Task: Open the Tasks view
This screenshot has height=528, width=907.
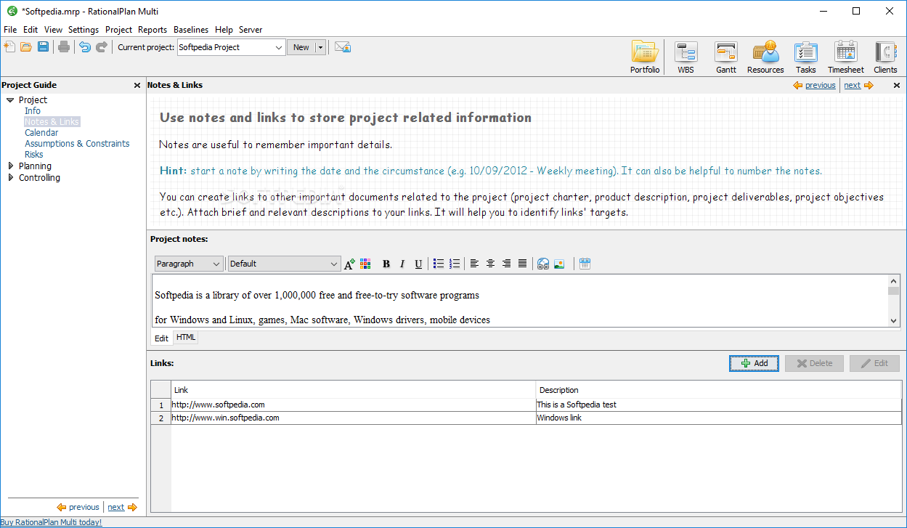Action: click(x=805, y=57)
